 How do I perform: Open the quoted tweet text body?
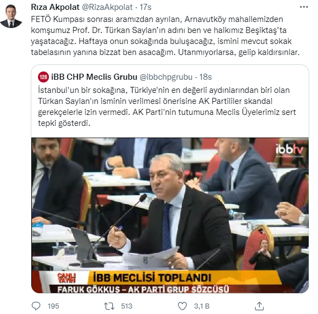(x=167, y=107)
